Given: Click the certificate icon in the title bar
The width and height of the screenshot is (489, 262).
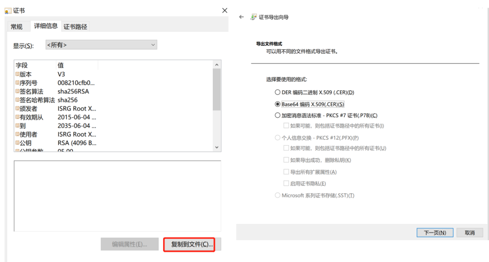Looking at the screenshot, I should point(8,11).
